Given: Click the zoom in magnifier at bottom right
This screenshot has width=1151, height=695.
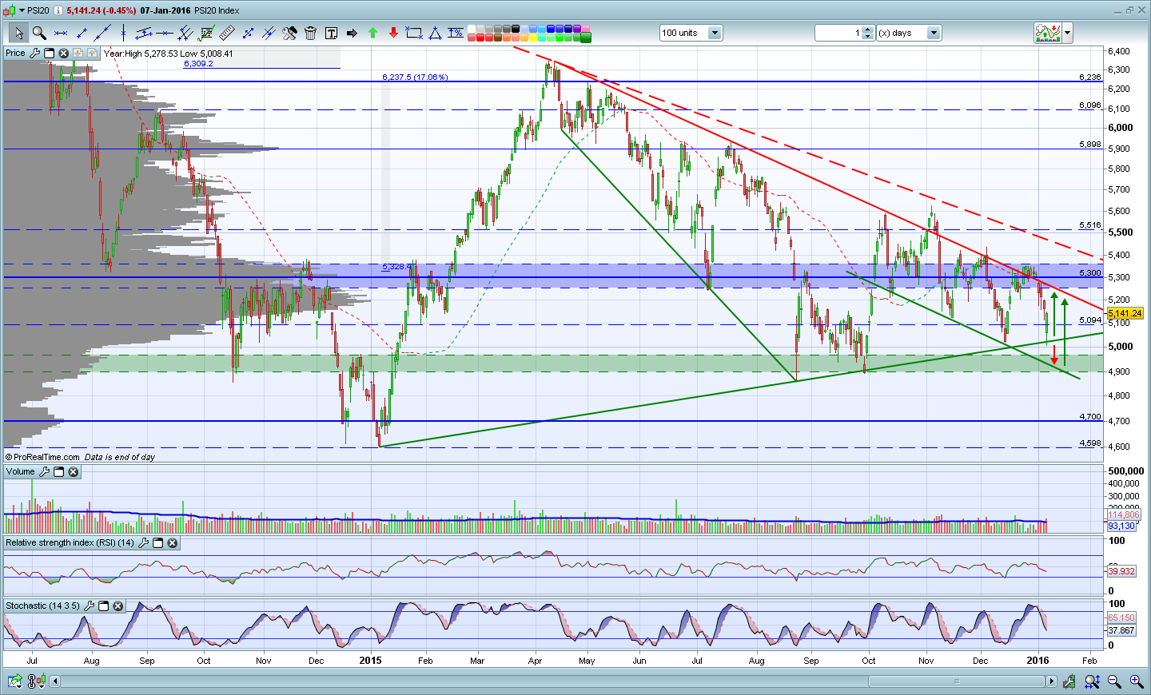Looking at the screenshot, I should coord(1136,681).
